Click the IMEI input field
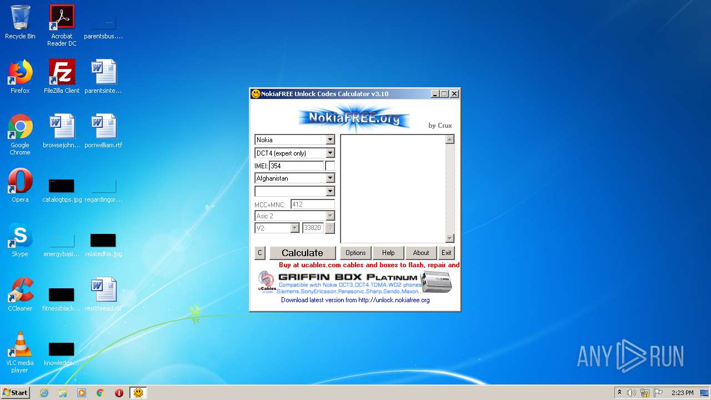The width and height of the screenshot is (711, 400). pos(296,166)
